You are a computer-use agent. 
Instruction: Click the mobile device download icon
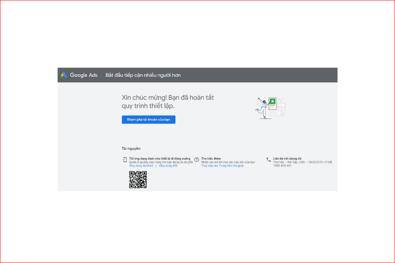click(x=125, y=160)
